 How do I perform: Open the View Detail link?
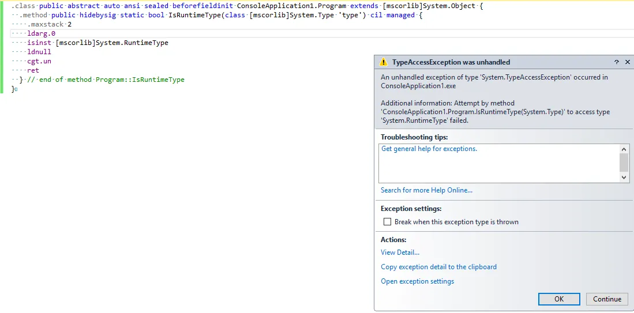pos(400,252)
